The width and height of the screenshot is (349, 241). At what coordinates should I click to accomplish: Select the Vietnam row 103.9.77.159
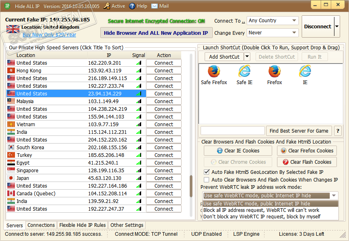click(x=76, y=125)
